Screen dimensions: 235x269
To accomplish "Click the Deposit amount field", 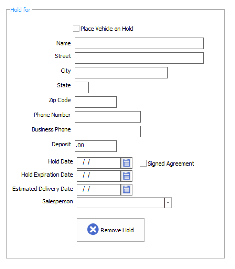I will point(95,146).
